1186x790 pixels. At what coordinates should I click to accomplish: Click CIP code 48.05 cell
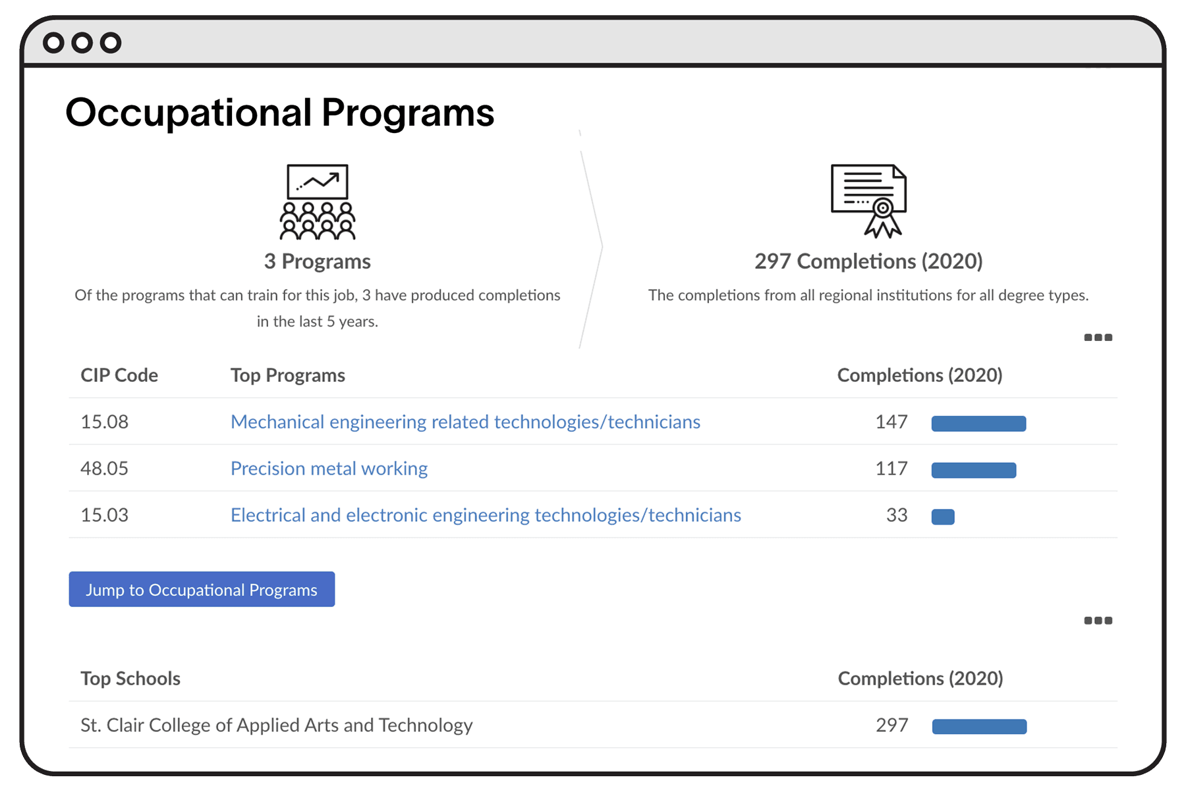pos(104,469)
